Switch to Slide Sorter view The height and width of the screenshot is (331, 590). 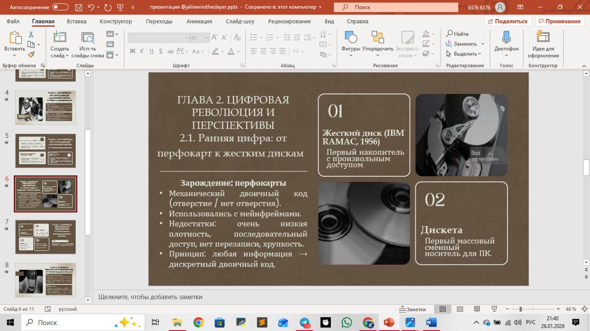[460, 309]
